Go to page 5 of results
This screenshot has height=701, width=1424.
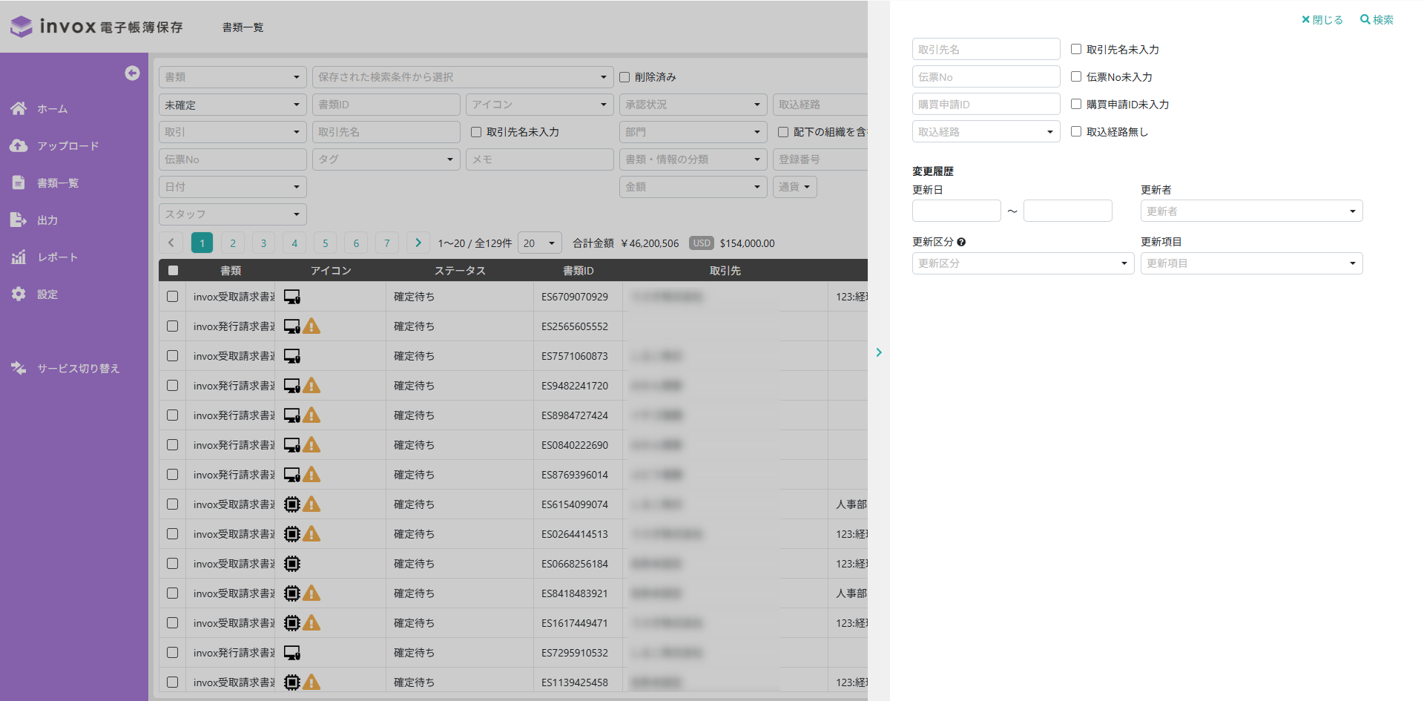(325, 243)
